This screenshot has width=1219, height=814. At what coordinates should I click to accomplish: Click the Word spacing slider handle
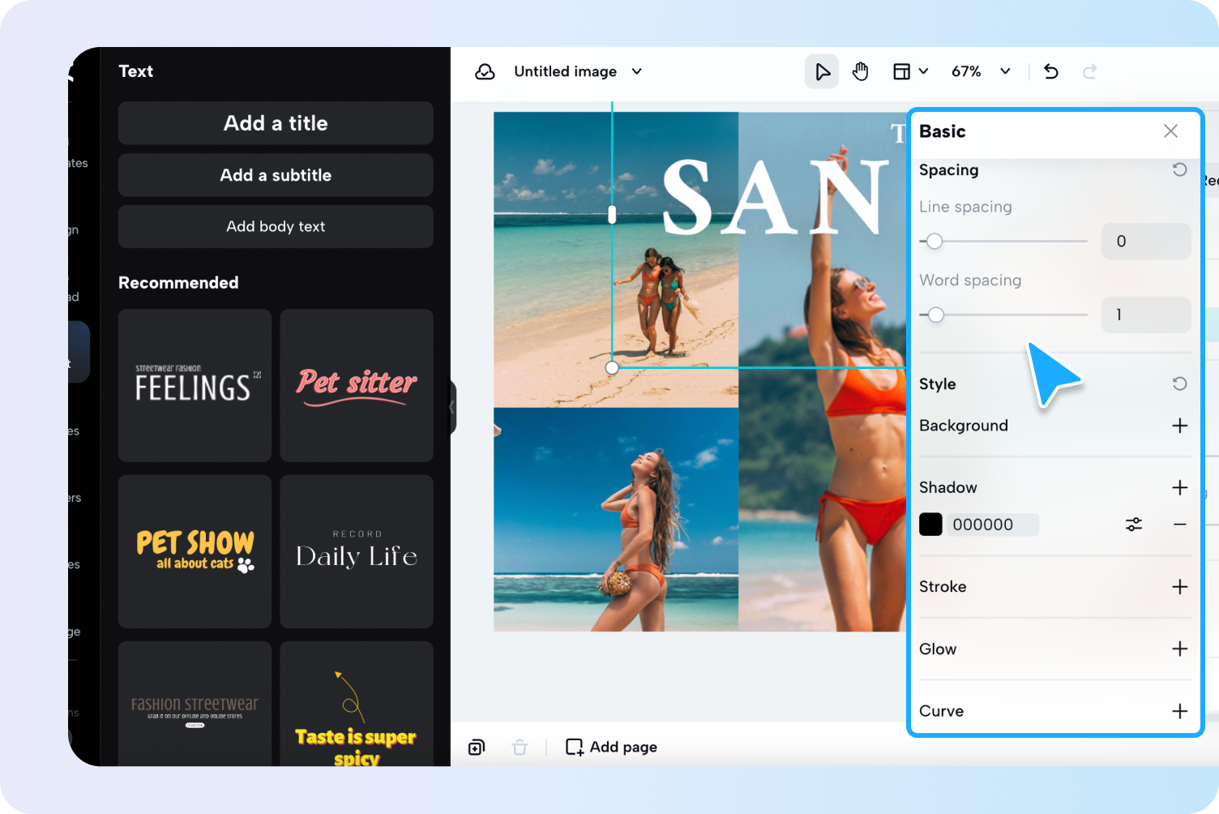[936, 315]
